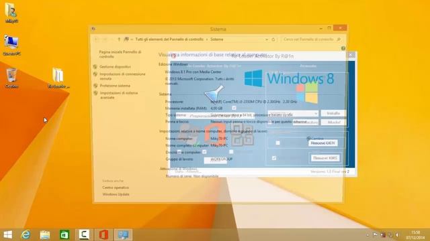Image resolution: width=430 pixels, height=241 pixels.
Task: Select the Re-Loader folder on desktop
Action: pyautogui.click(x=58, y=78)
